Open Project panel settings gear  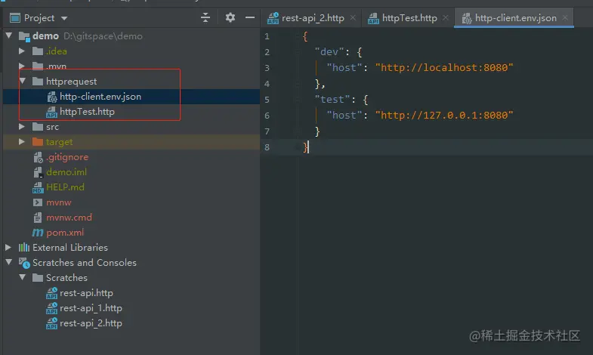tap(230, 17)
